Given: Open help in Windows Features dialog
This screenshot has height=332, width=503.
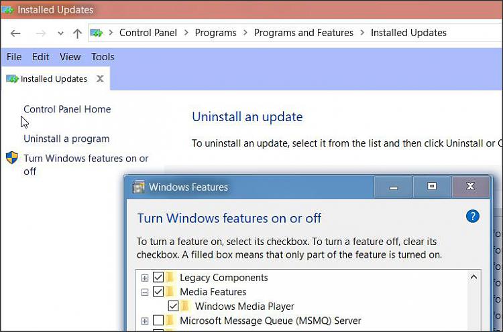Looking at the screenshot, I should pyautogui.click(x=473, y=216).
